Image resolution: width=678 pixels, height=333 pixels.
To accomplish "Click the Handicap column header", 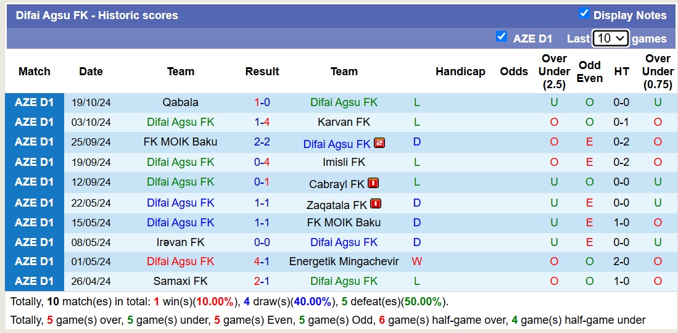I will pos(460,72).
